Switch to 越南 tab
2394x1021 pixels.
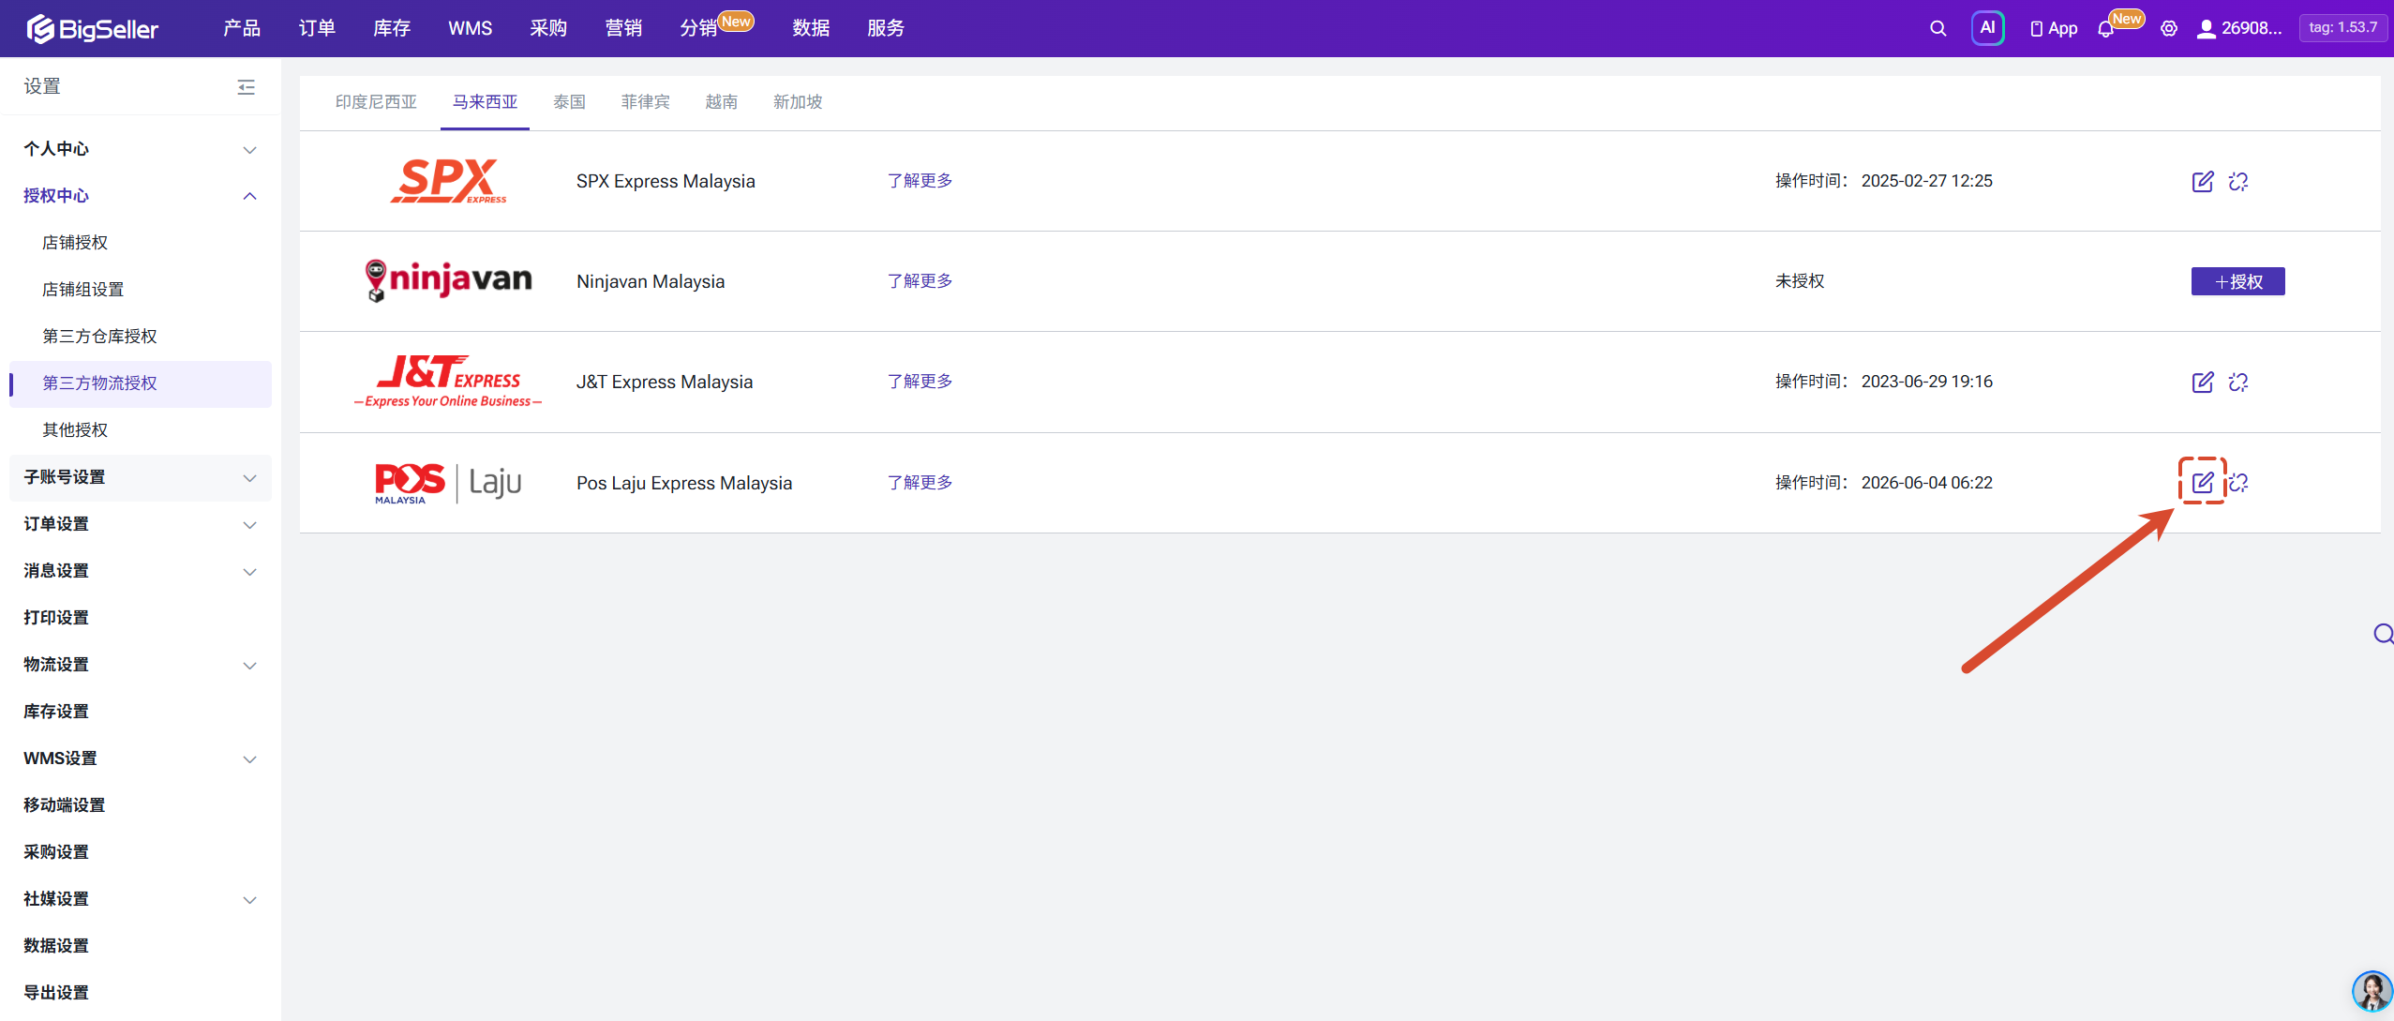coord(721,101)
